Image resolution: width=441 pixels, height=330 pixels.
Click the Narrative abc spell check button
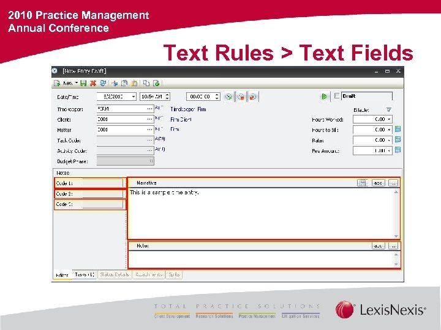click(x=379, y=183)
